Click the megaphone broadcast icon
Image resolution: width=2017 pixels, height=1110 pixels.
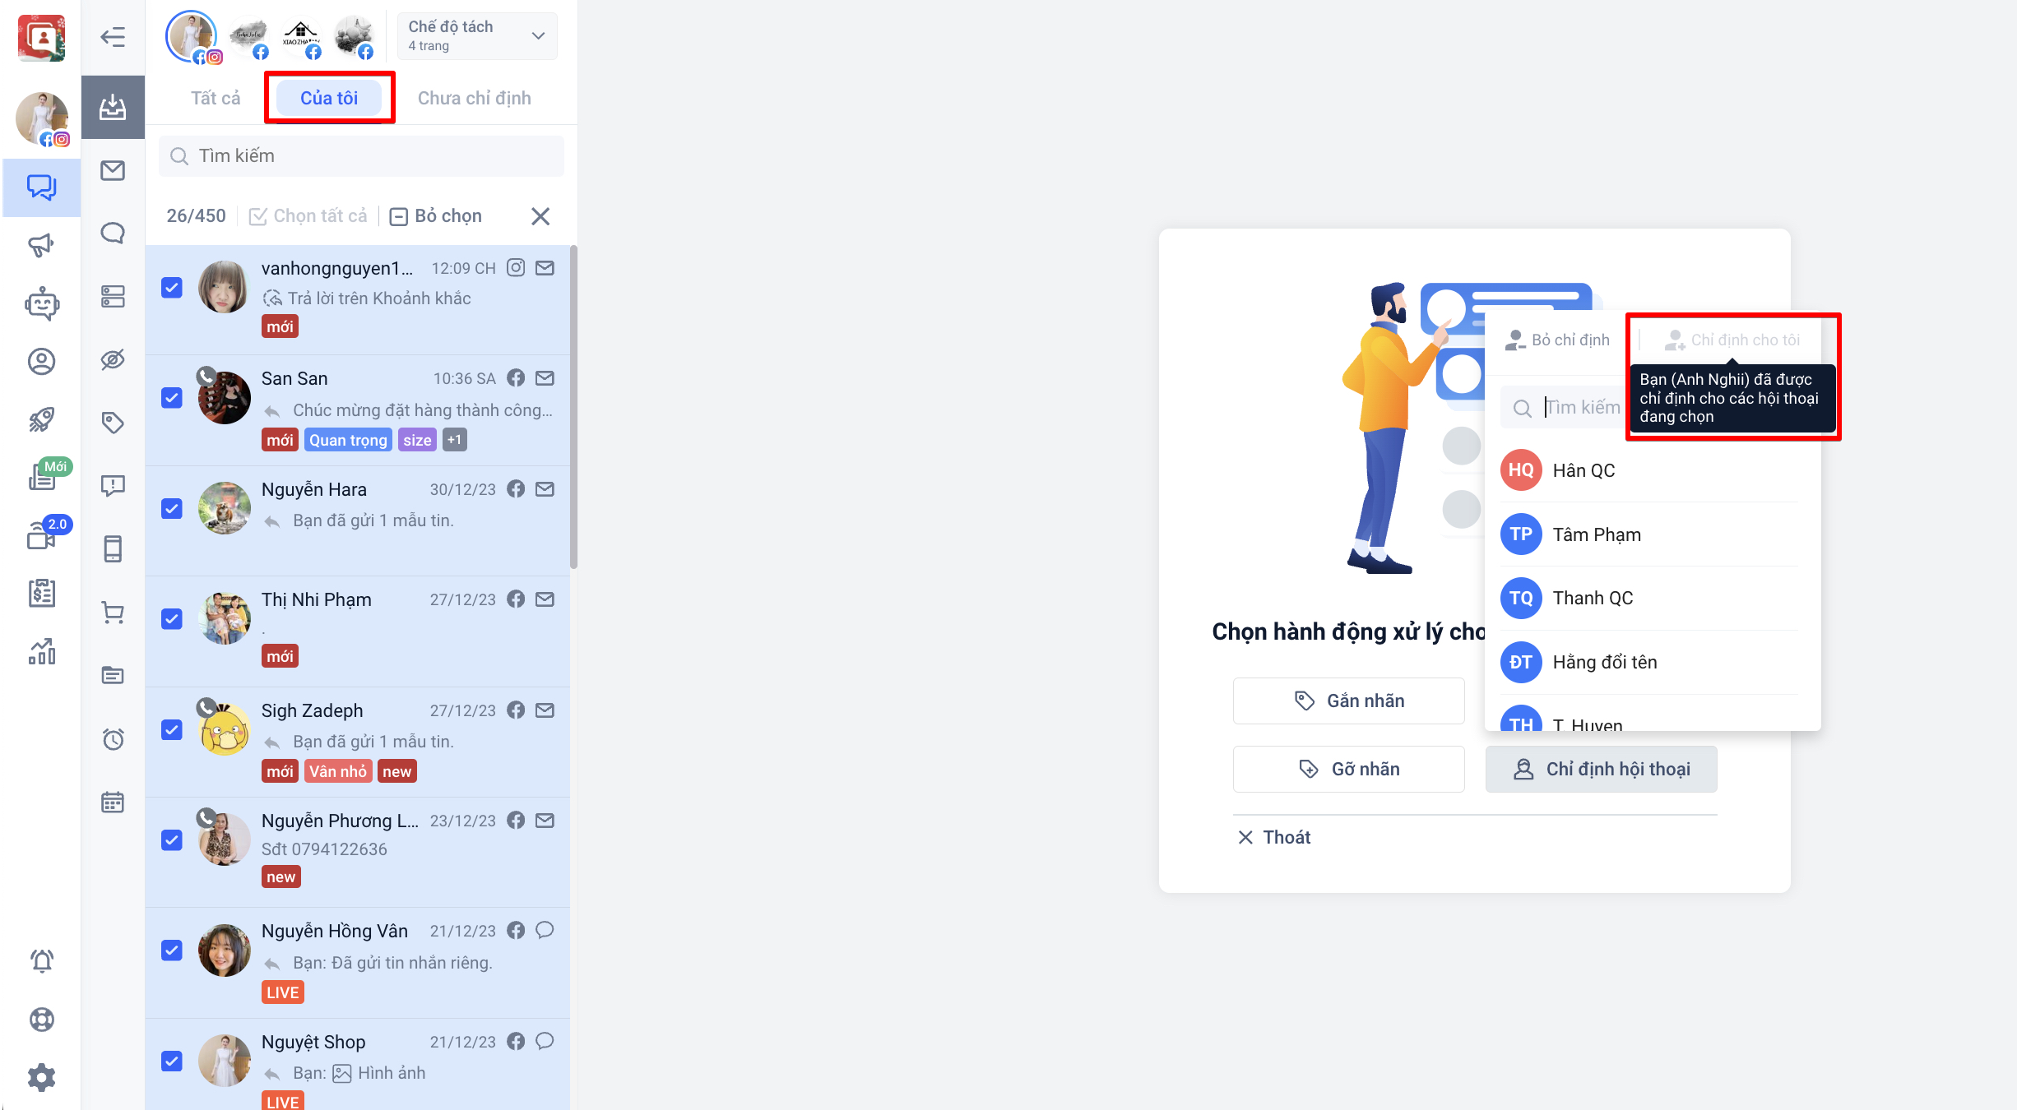[x=41, y=245]
